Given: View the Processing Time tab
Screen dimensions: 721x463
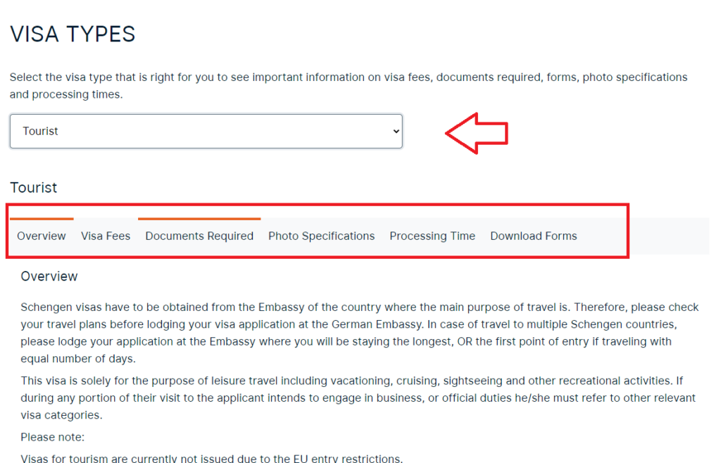Looking at the screenshot, I should [x=432, y=236].
